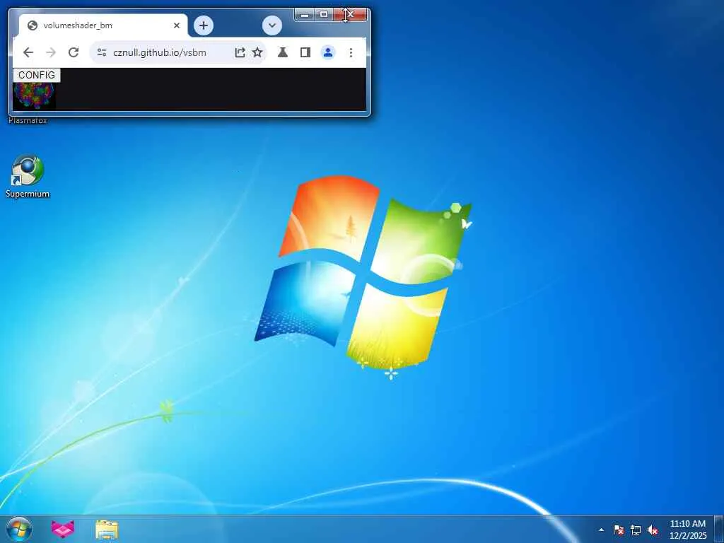Image resolution: width=724 pixels, height=543 pixels.
Task: Minimize the browser window
Action: pyautogui.click(x=304, y=15)
